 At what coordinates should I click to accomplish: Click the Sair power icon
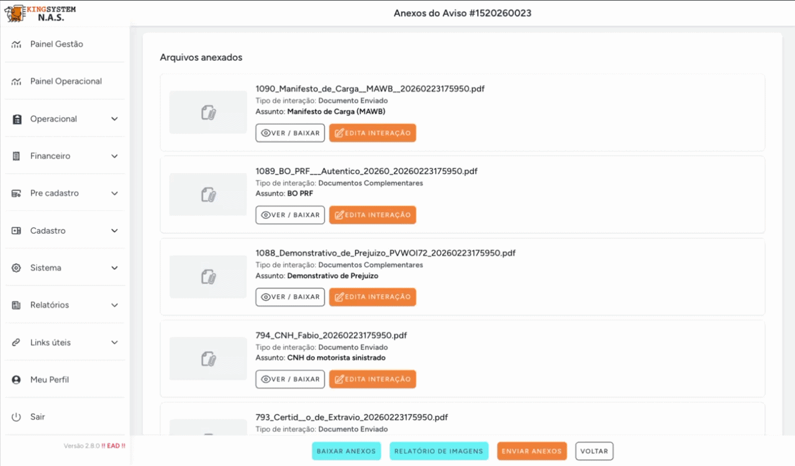(x=17, y=417)
